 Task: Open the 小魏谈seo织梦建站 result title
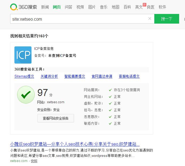[75, 144]
